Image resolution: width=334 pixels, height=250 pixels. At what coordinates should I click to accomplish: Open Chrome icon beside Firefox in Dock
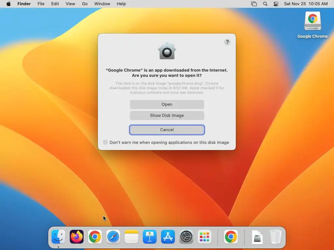pos(95,237)
